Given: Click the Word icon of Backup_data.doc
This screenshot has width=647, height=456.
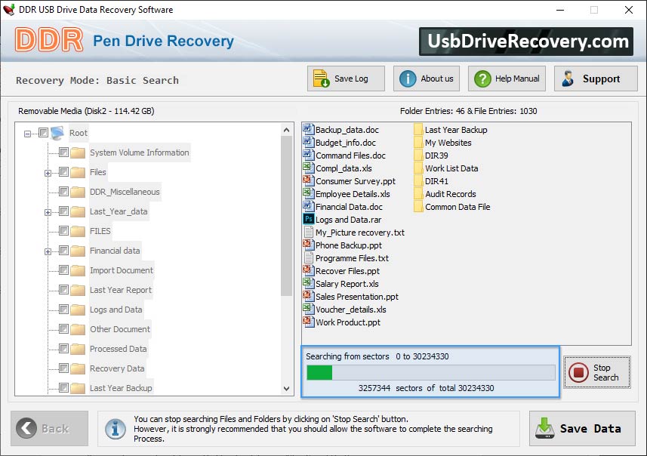Looking at the screenshot, I should click(309, 130).
